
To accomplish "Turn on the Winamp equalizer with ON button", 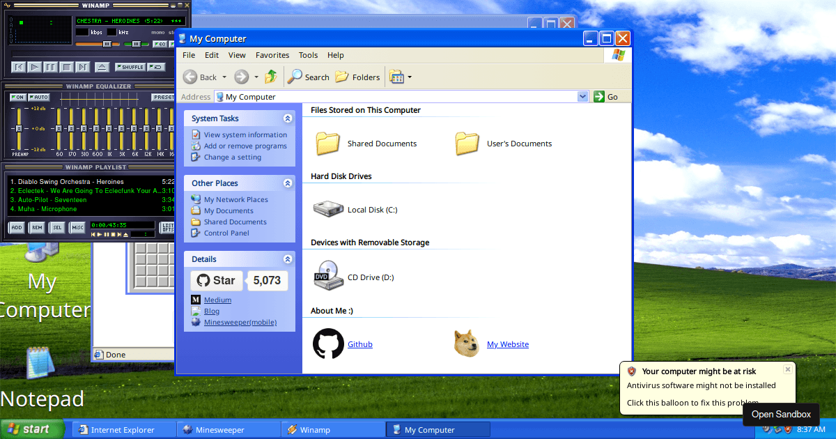I will tap(18, 97).
